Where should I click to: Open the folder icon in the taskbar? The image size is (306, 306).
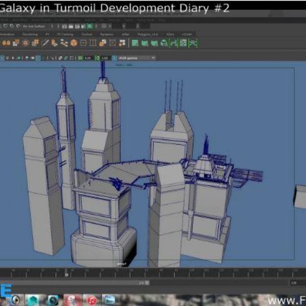tap(110, 300)
